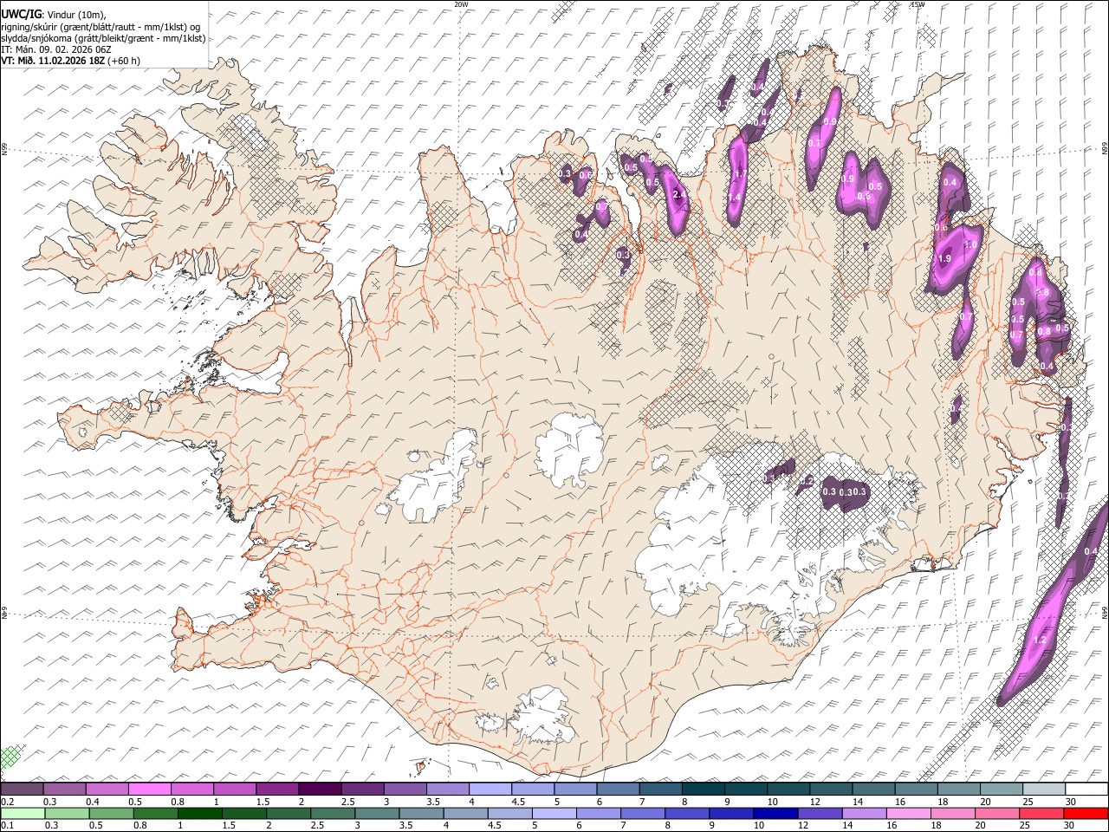Pick the grey-green 3 swatch, lower scale

tap(377, 813)
